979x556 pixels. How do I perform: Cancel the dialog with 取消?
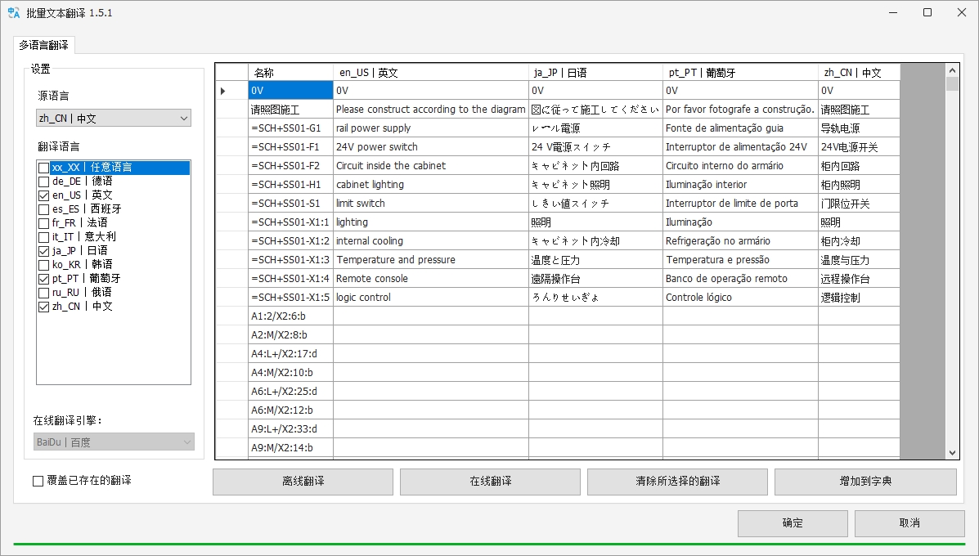coord(909,523)
